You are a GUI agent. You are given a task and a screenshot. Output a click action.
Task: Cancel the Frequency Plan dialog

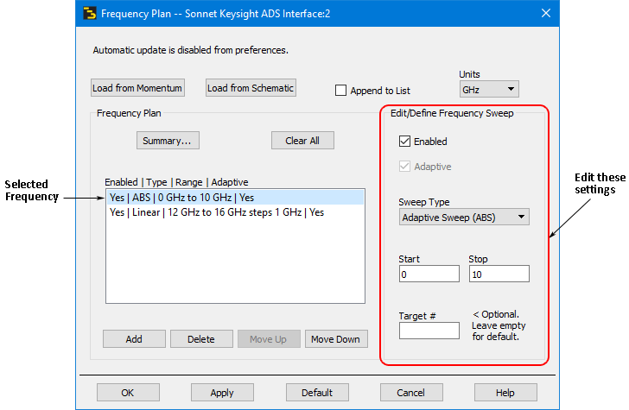411,393
